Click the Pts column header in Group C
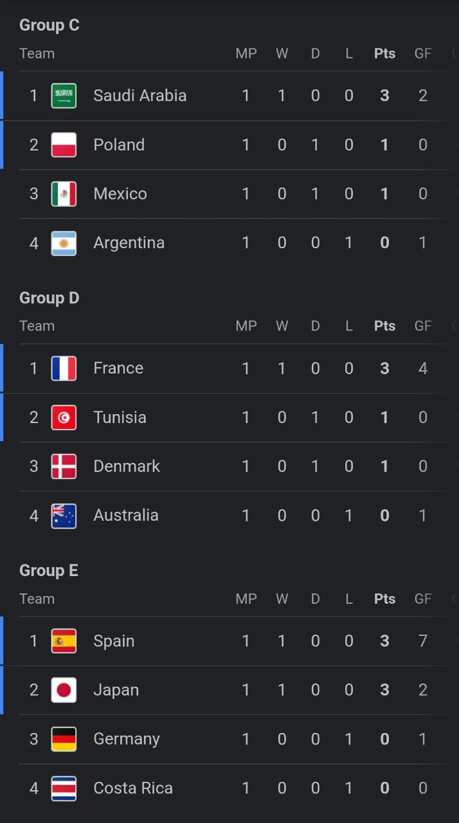Screen dimensions: 459x823 [x=384, y=53]
